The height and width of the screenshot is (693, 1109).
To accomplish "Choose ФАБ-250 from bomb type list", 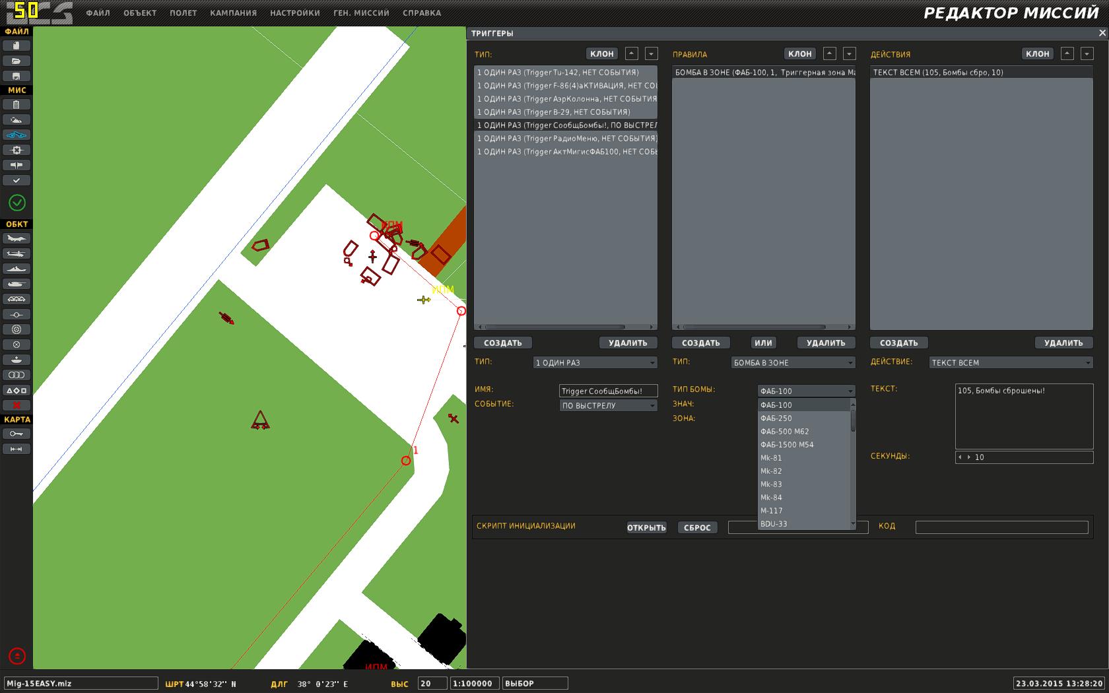I will 803,418.
